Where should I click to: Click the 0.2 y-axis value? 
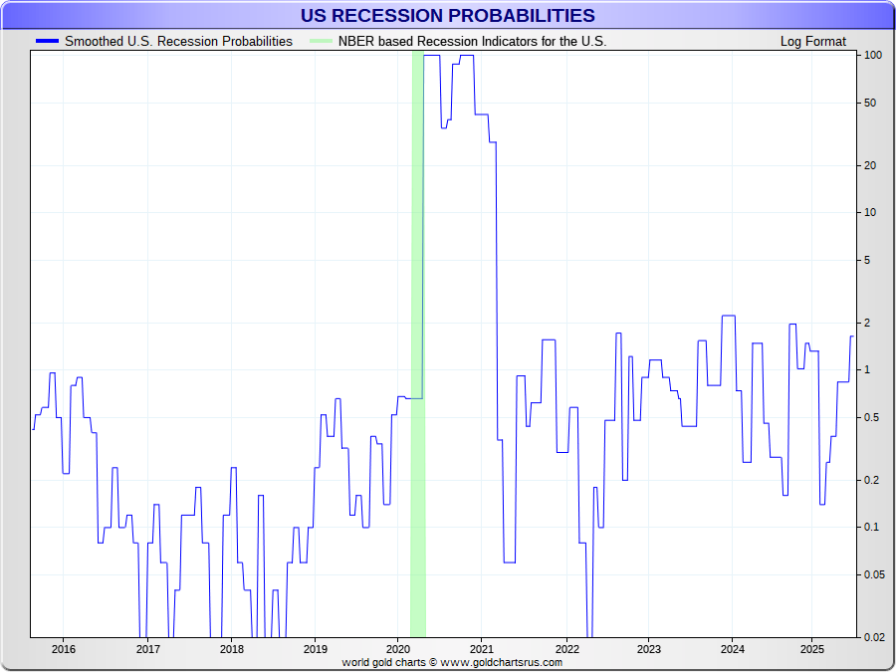pos(871,480)
